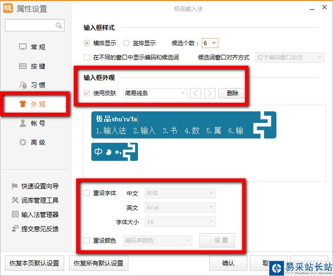Show previous skin with left arrow
This screenshot has width=333, height=276.
click(196, 93)
